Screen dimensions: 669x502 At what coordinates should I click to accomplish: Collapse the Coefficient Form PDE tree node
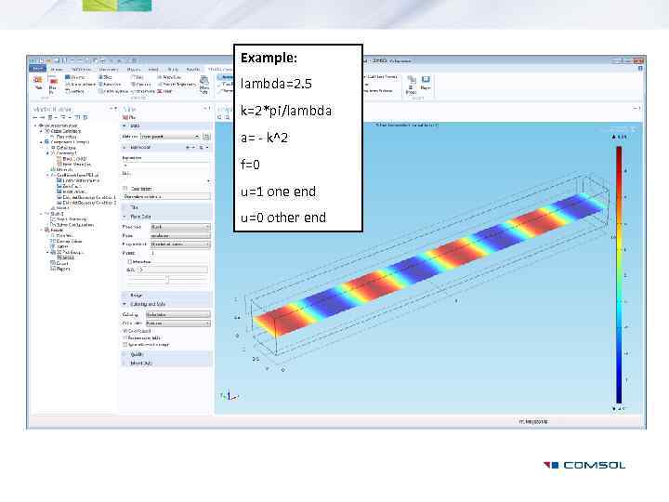47,175
